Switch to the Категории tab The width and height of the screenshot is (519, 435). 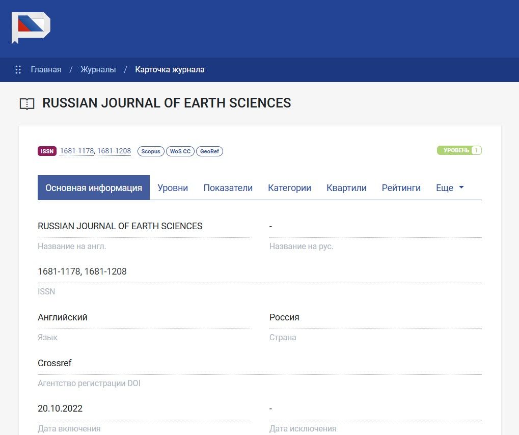pos(289,188)
